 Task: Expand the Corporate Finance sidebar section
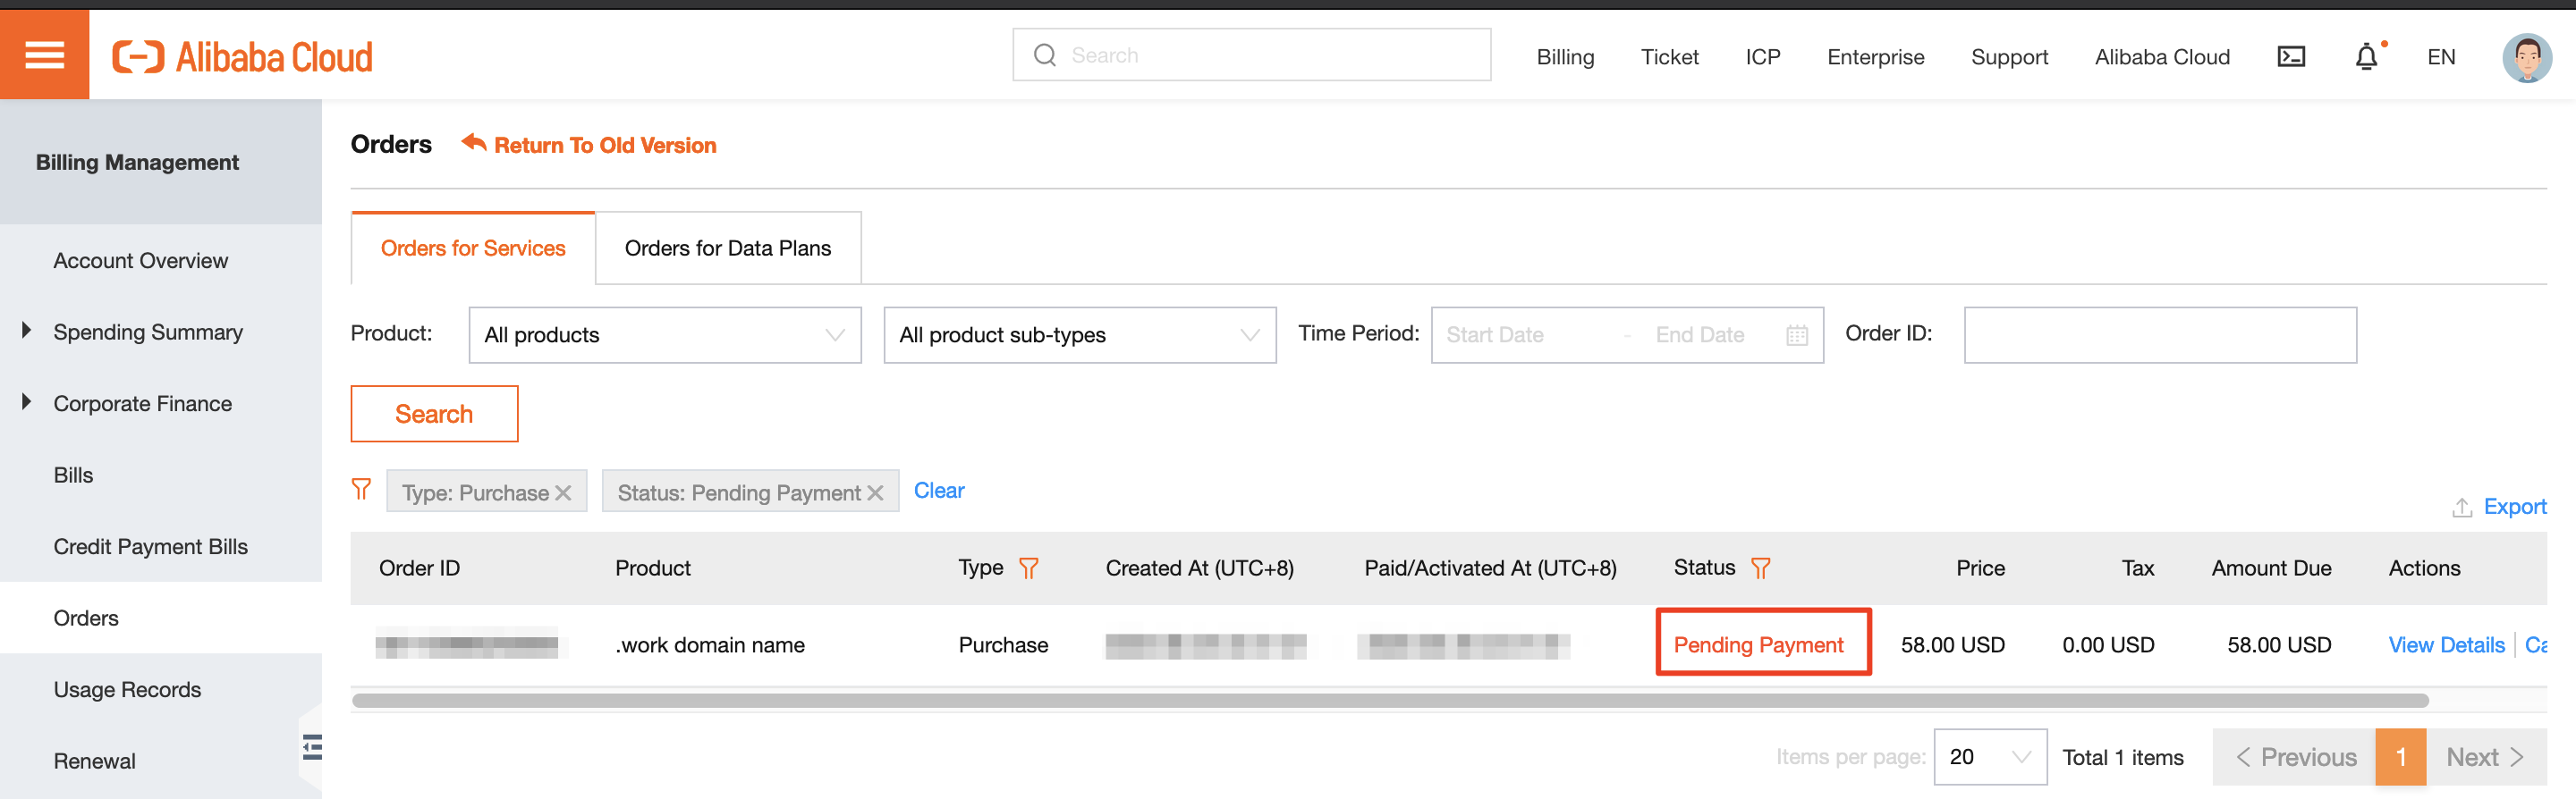[27, 402]
